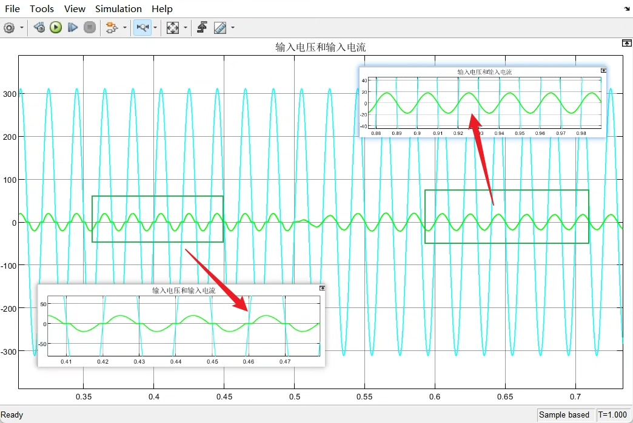
Task: Expand the scale axes dropdown arrow
Action: click(x=186, y=27)
